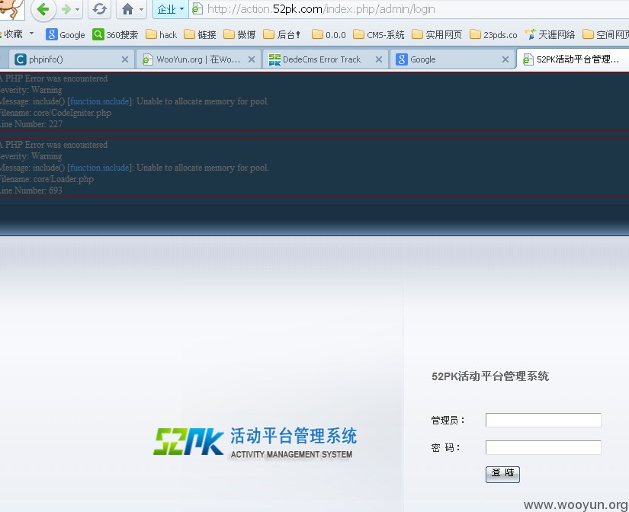Click the page icon before the URL

pos(197,8)
